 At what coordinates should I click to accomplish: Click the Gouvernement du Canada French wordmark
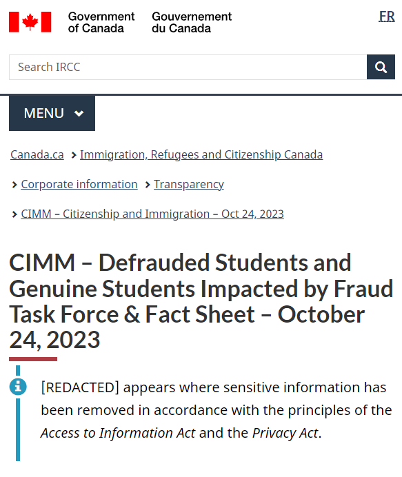192,22
